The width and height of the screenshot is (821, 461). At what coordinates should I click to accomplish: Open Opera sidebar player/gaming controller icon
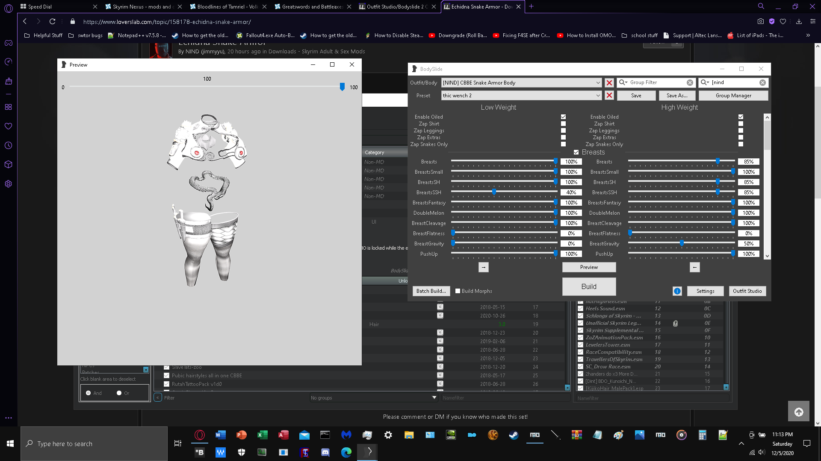(9, 43)
